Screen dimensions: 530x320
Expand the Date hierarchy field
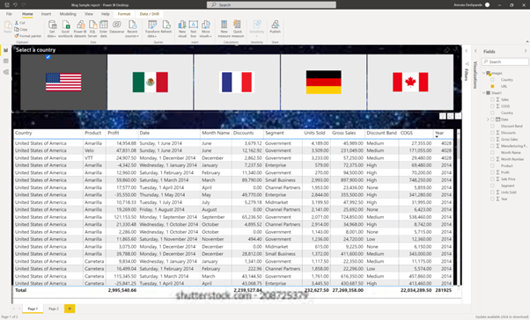pos(488,120)
